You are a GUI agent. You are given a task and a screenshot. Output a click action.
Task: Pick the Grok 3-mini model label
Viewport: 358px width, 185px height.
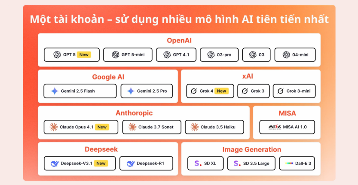click(x=298, y=91)
